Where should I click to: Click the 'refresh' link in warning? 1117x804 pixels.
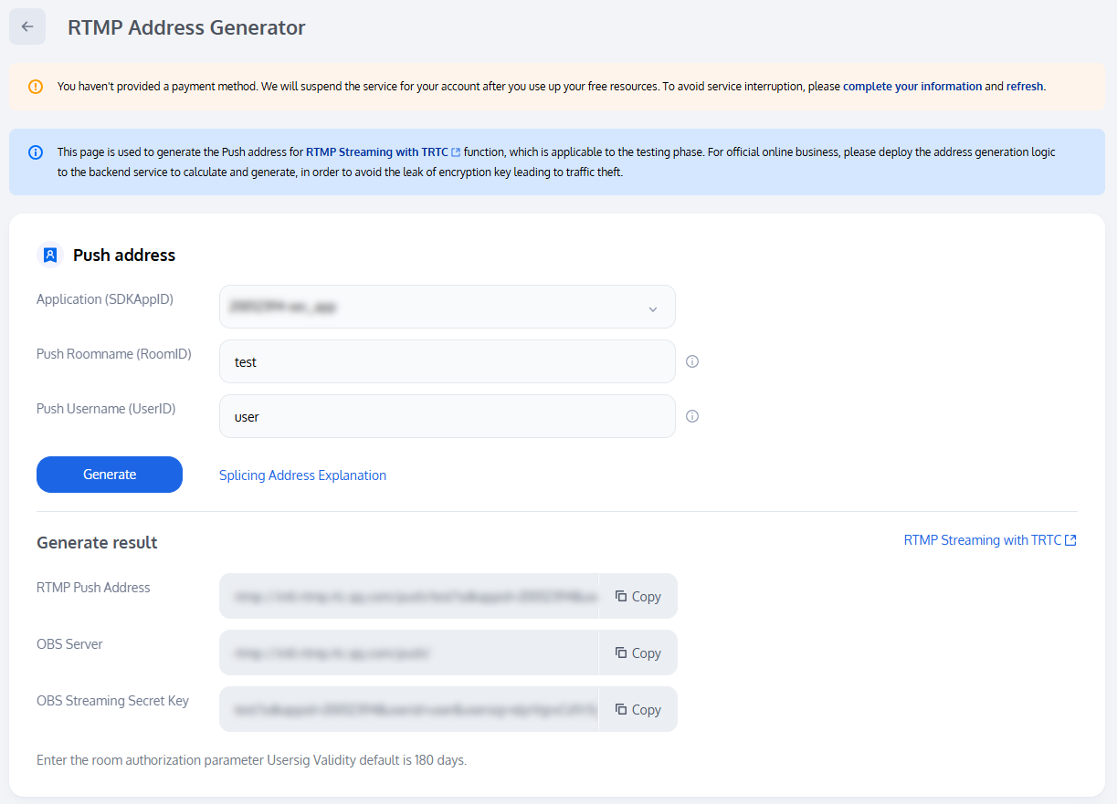pos(1024,87)
